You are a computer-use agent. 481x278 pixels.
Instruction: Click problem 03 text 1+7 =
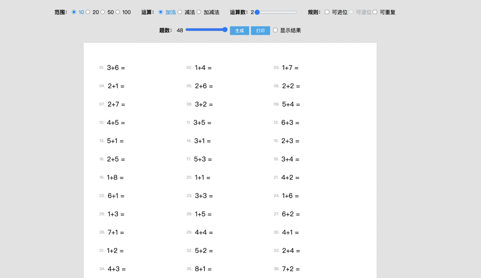(x=290, y=68)
